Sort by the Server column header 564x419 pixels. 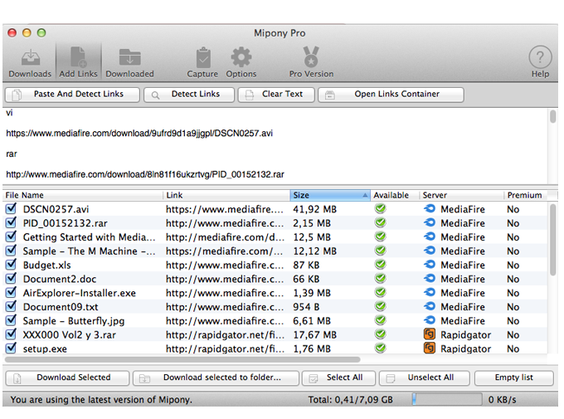[461, 195]
